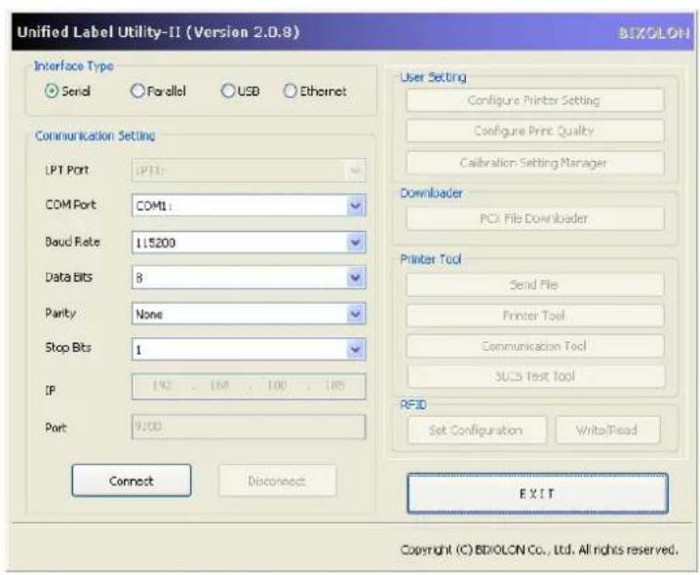Open the RFID Write/Read button

coord(607,430)
